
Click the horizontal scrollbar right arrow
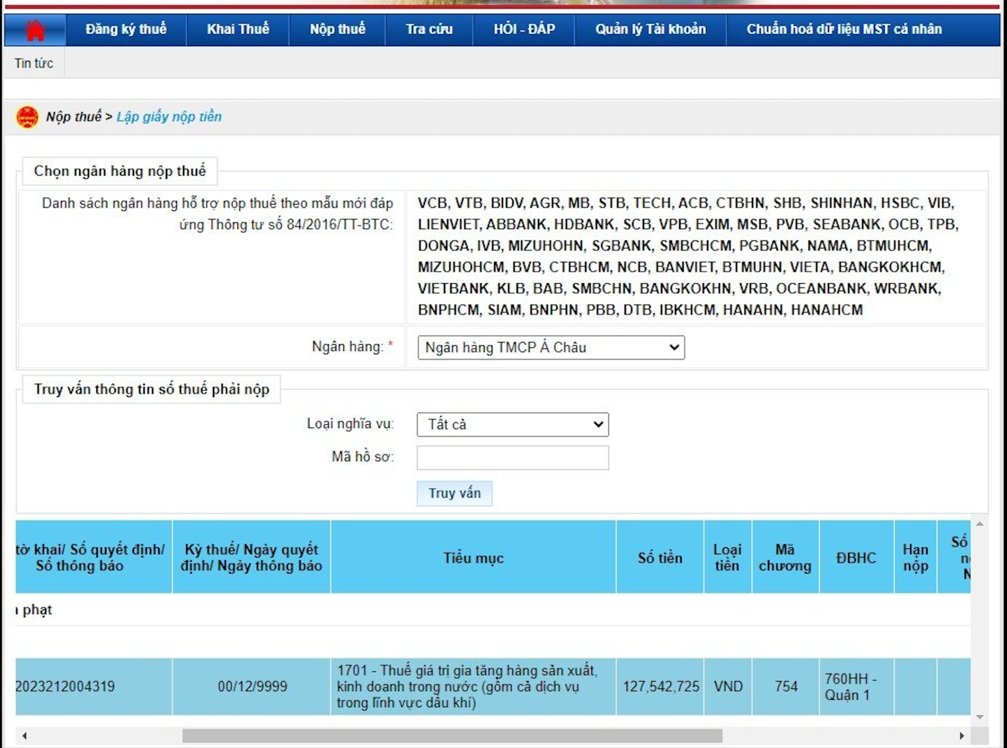962,736
